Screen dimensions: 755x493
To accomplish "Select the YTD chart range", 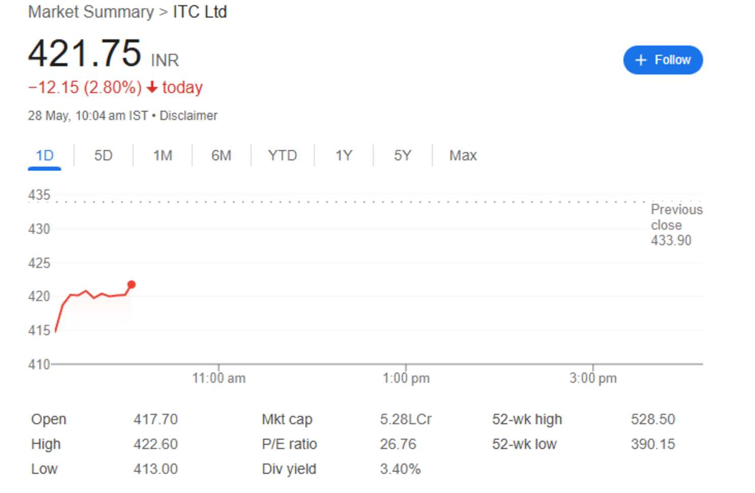I will 282,155.
